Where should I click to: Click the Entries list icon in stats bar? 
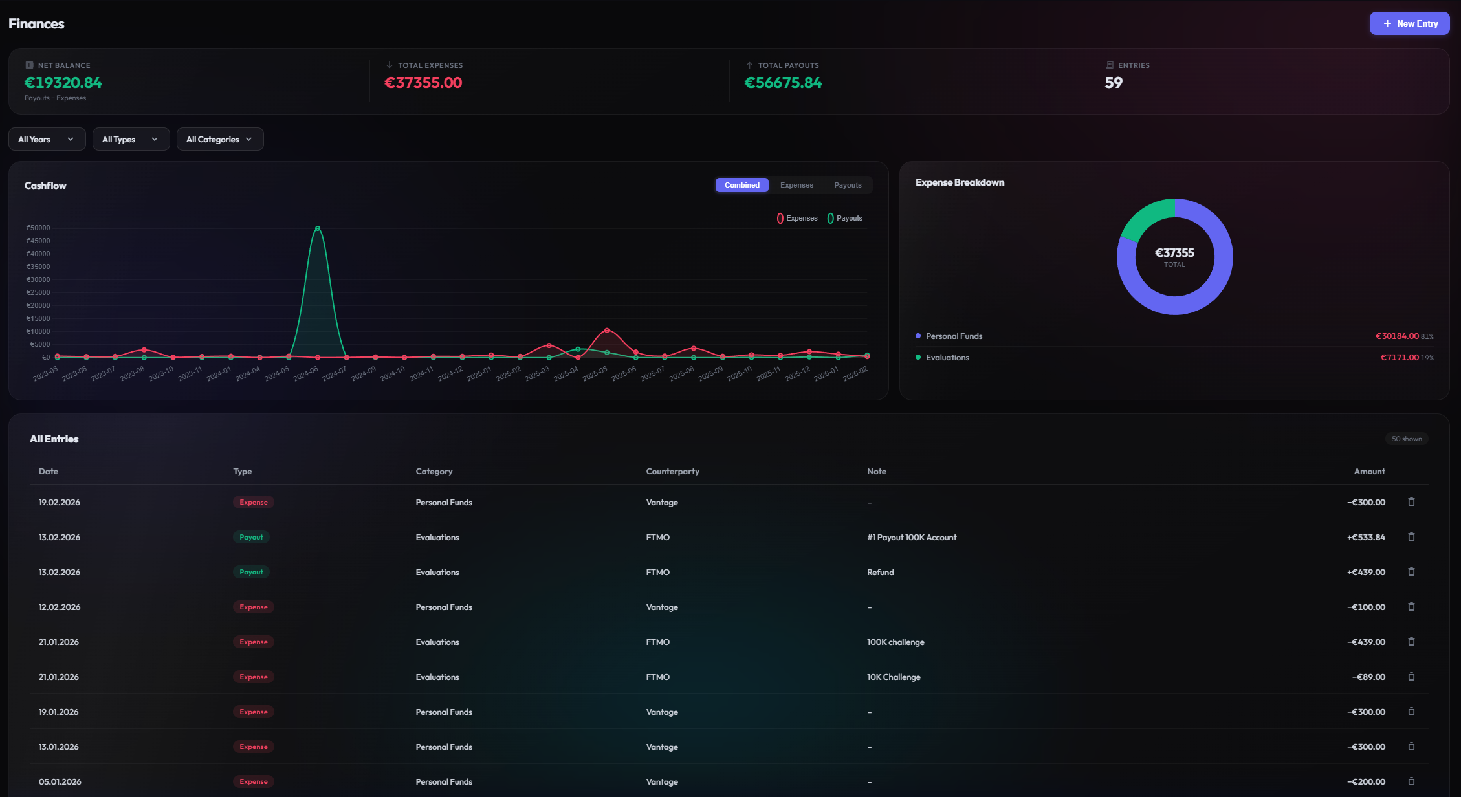[1110, 65]
